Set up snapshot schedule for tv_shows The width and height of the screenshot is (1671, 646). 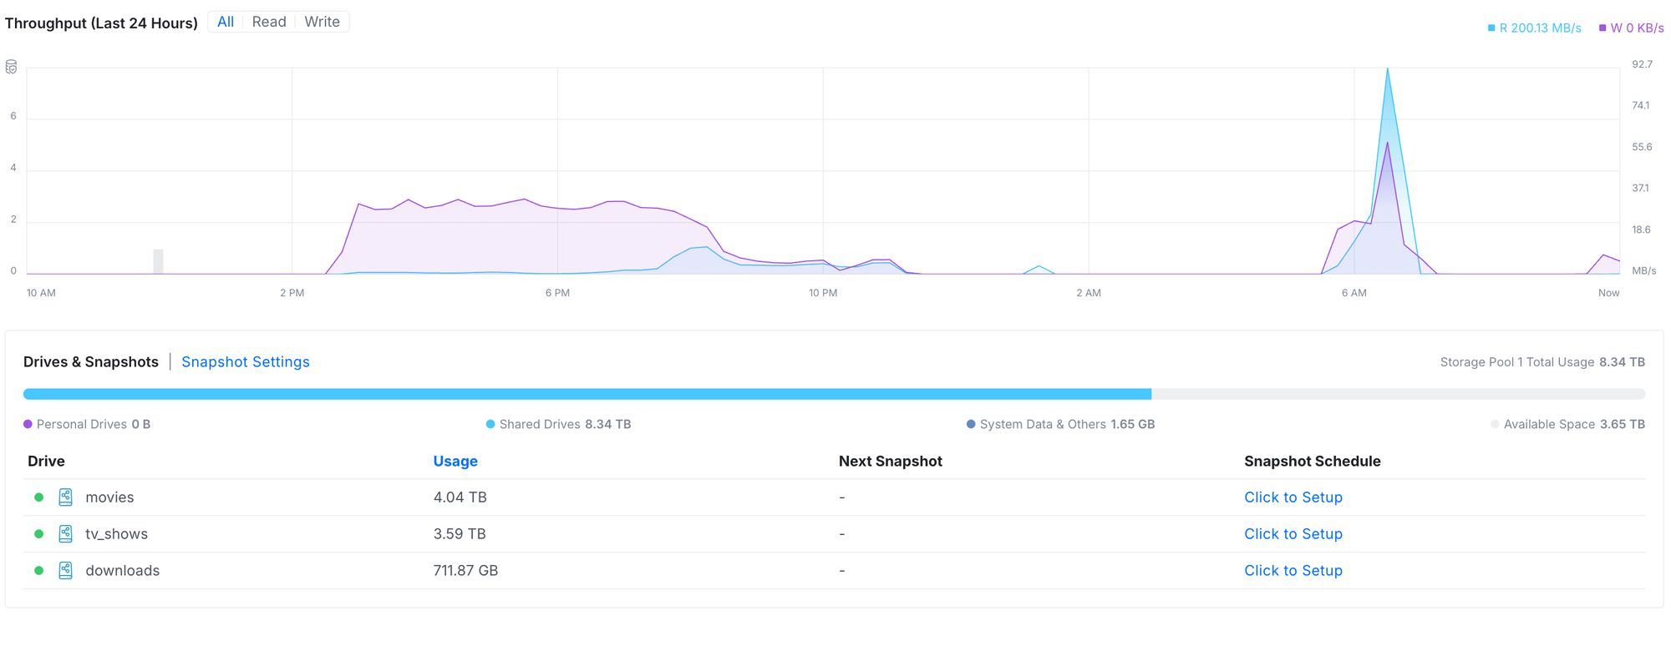pos(1293,534)
